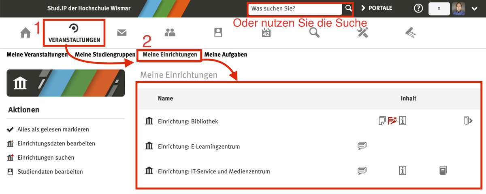Open the profile icon in navigation

[218, 33]
